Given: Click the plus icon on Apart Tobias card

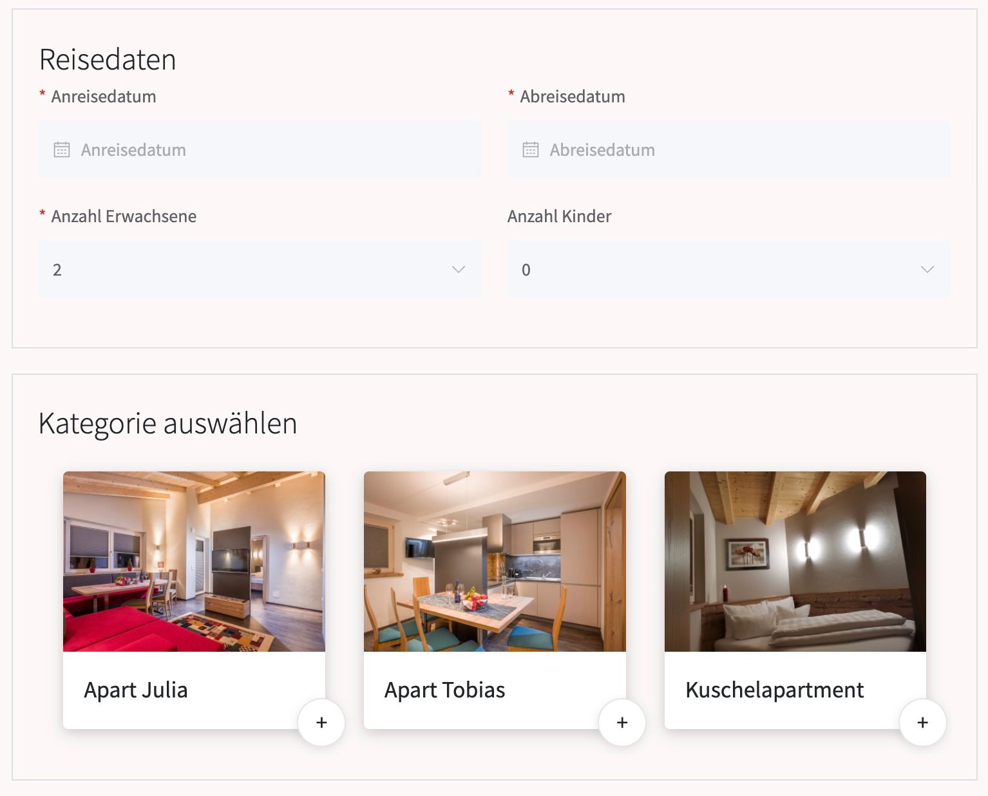Looking at the screenshot, I should coord(622,723).
